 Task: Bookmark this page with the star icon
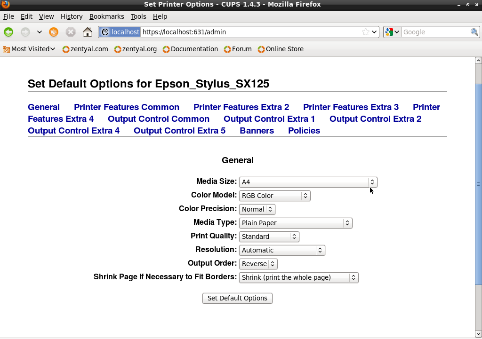pos(365,32)
